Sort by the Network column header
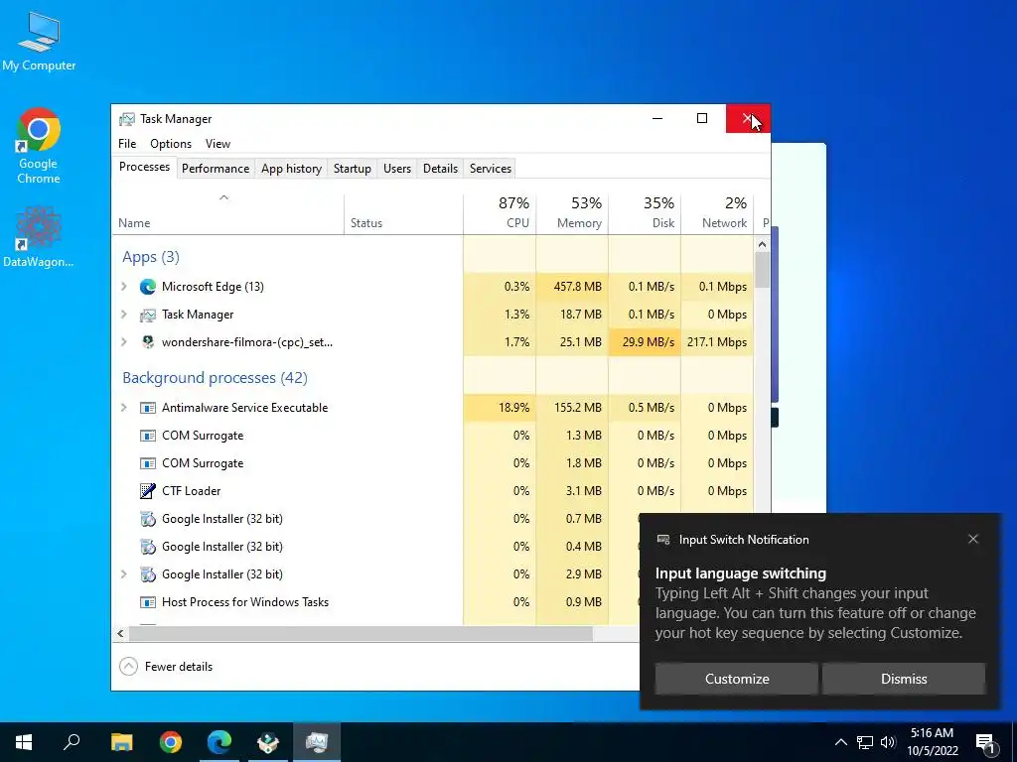Screen dimensions: 1017x762 717,214
